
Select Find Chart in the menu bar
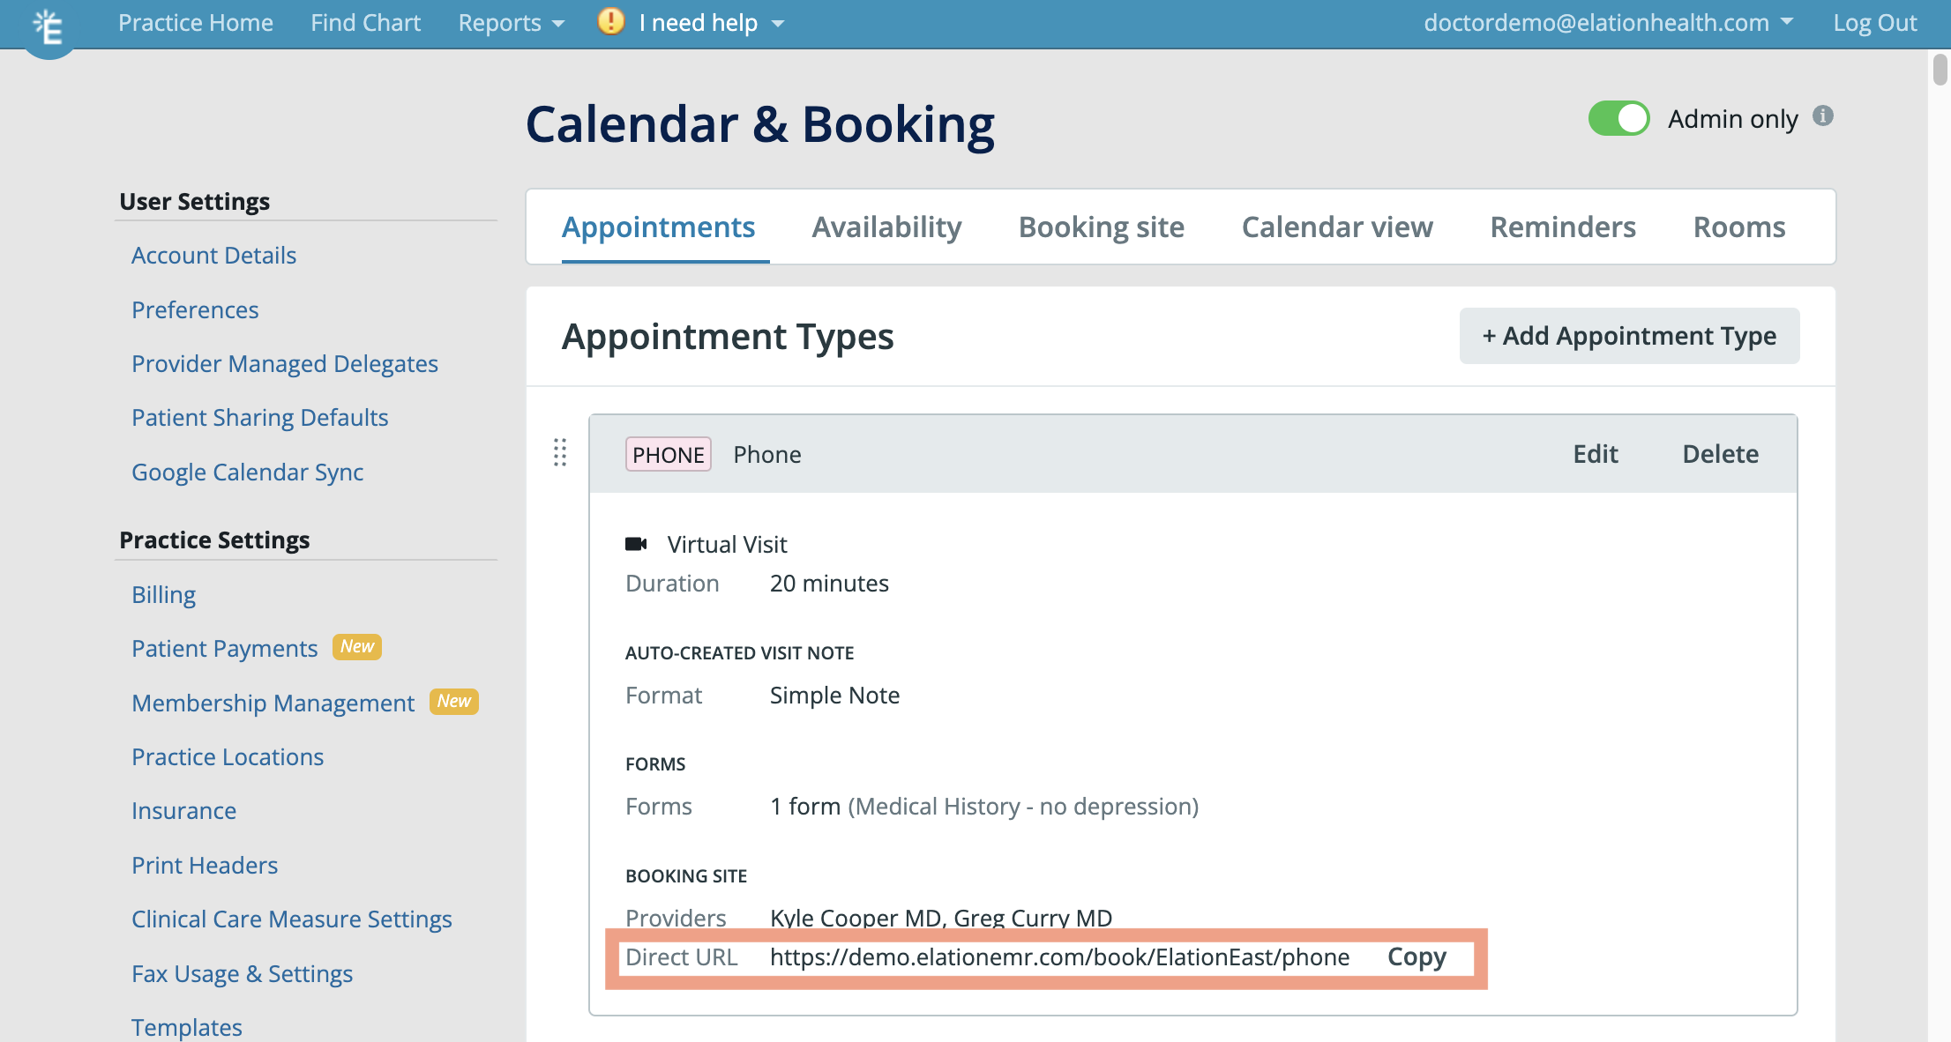tap(365, 23)
